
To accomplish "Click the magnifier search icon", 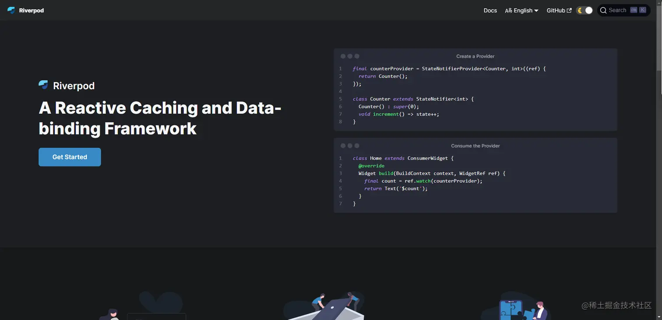I will (x=603, y=10).
